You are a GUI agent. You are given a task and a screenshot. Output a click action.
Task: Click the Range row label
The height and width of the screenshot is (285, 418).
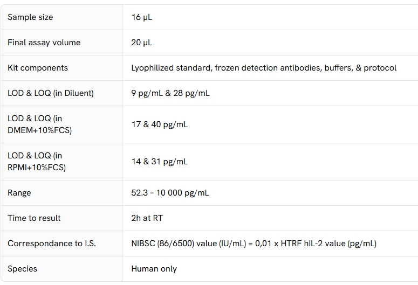point(19,193)
